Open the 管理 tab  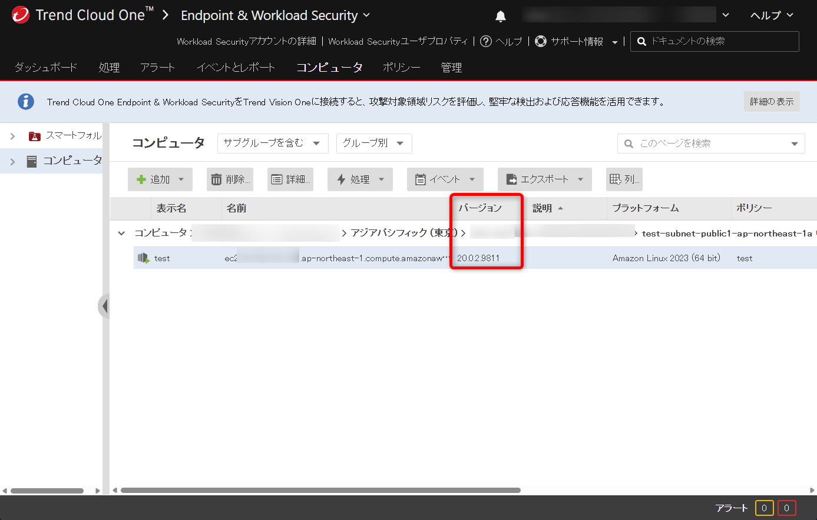coord(451,68)
